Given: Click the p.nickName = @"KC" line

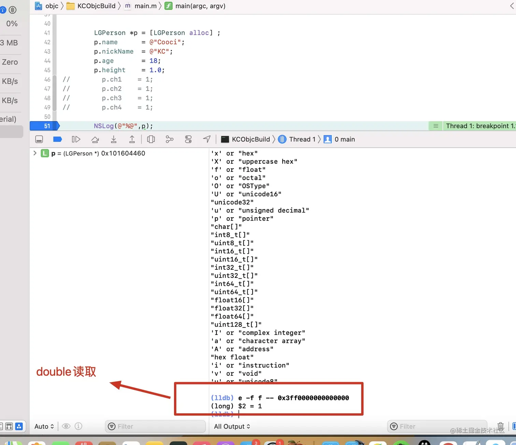Looking at the screenshot, I should point(133,51).
